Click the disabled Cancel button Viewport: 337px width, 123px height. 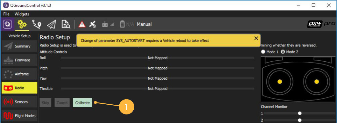[62, 103]
